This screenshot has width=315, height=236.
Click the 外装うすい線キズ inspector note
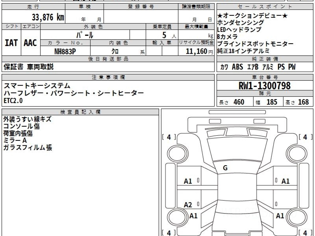point(27,119)
